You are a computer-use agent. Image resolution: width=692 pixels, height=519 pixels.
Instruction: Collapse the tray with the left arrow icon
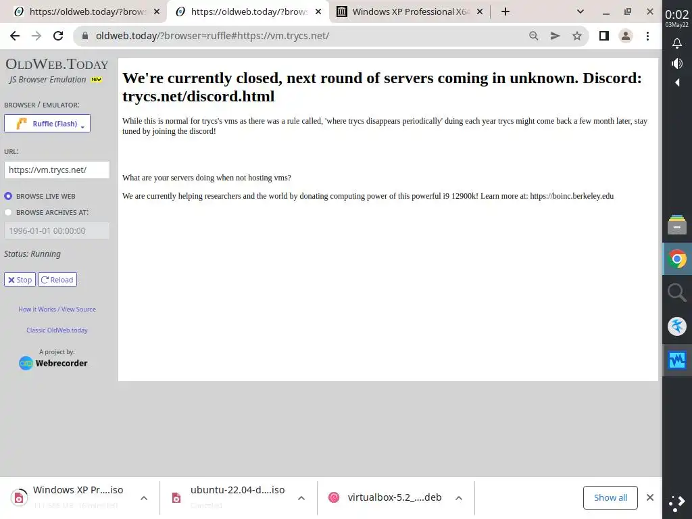tap(677, 82)
